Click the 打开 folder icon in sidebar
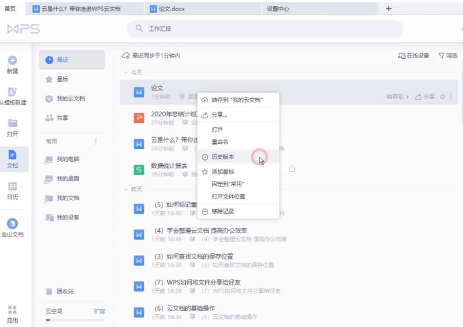Image resolution: width=463 pixels, height=327 pixels. click(12, 123)
